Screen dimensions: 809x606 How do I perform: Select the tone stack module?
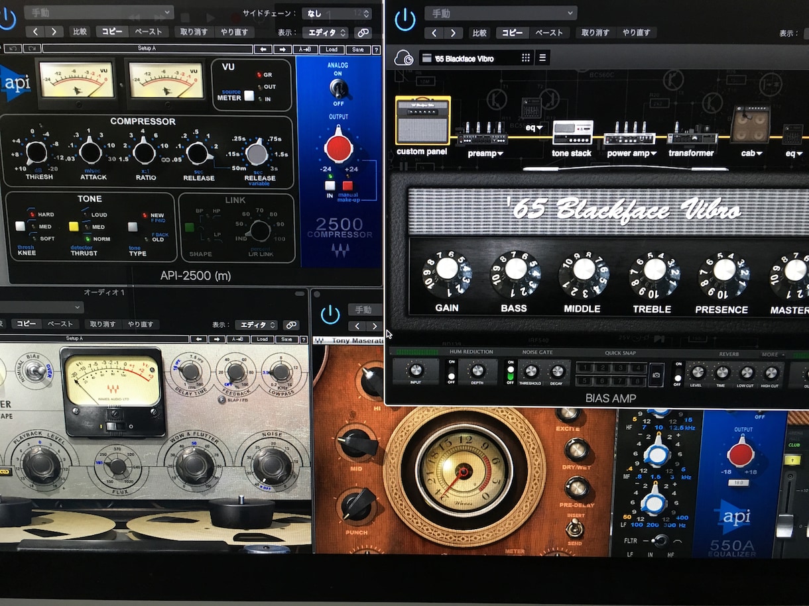(x=572, y=132)
